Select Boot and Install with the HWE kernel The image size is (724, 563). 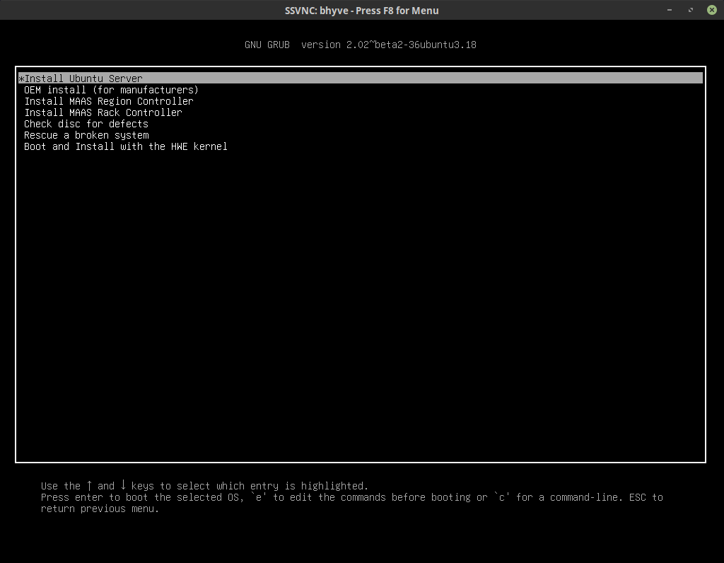click(126, 146)
